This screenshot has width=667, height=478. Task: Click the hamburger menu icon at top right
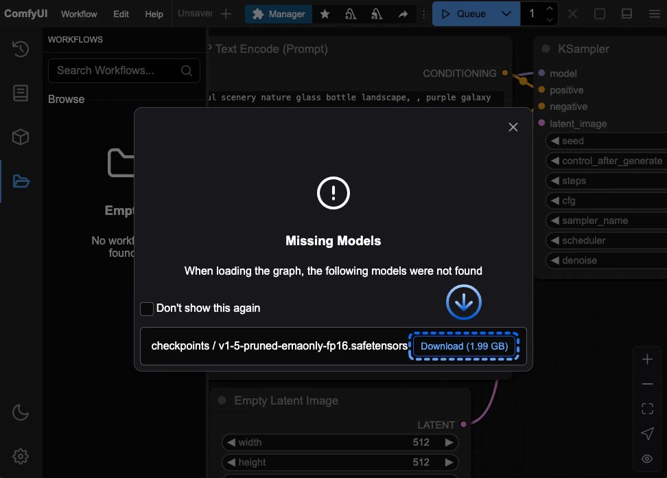pyautogui.click(x=655, y=14)
